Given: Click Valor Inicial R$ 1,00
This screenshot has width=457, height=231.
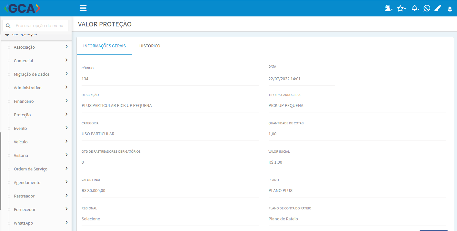Looking at the screenshot, I should coord(275,162).
